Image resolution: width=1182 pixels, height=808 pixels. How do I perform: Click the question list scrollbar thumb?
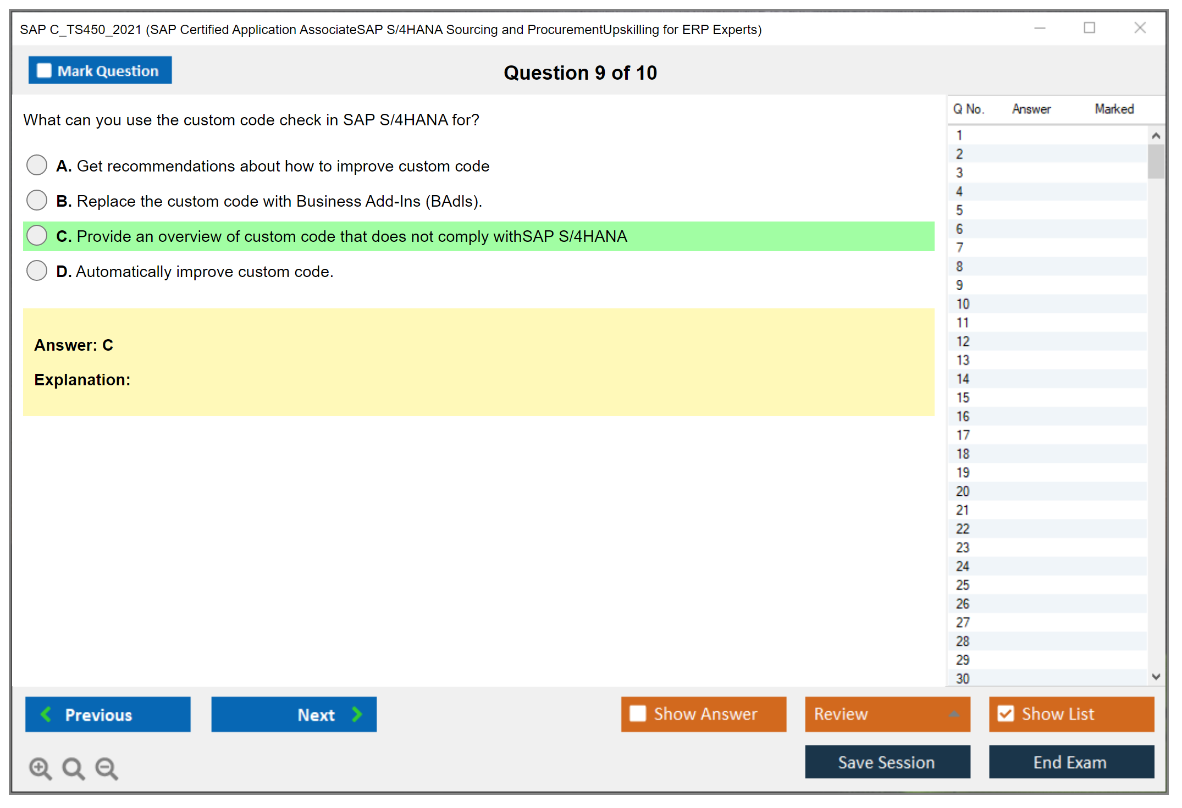tap(1156, 161)
